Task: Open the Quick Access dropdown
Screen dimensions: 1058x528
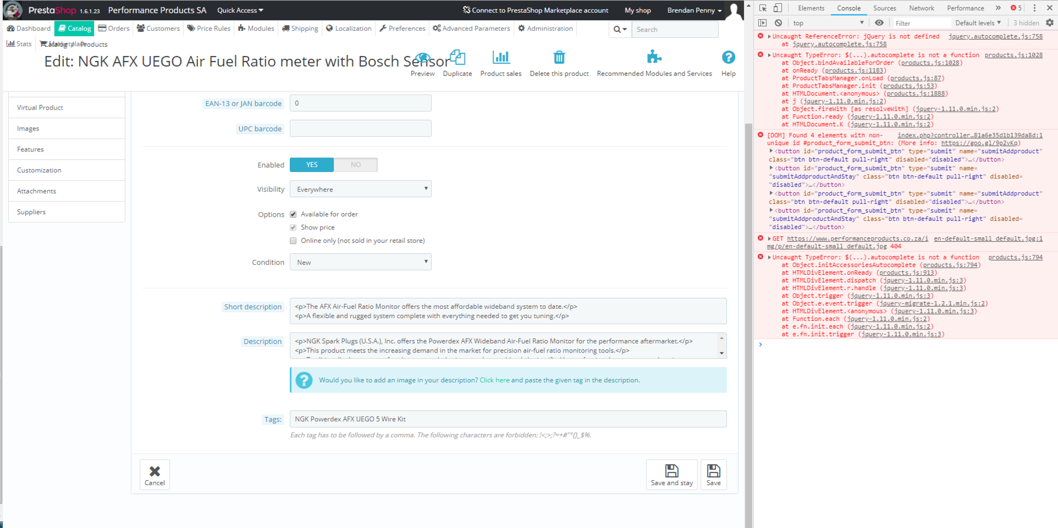Action: pyautogui.click(x=240, y=10)
